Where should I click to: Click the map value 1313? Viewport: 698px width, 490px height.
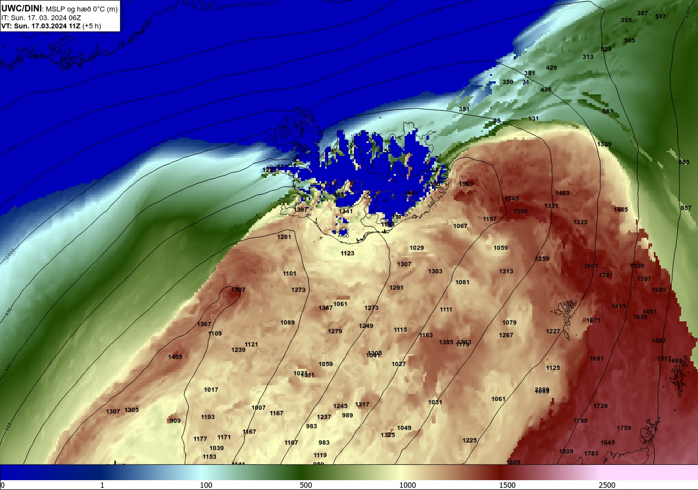pyautogui.click(x=506, y=271)
